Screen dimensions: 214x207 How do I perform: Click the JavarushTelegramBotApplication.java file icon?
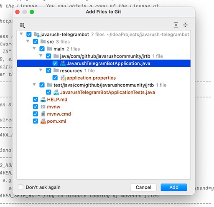pyautogui.click(x=63, y=63)
